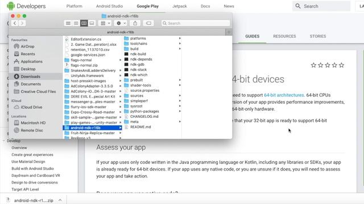Rate page with fifth star
This screenshot has height=204, width=364.
point(341,65)
